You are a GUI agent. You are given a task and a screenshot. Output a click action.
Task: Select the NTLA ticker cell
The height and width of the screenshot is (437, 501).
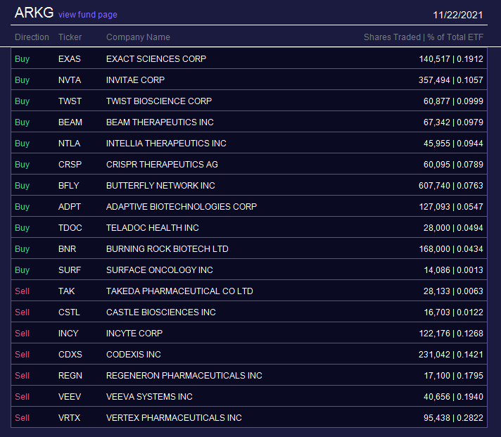[x=69, y=143]
